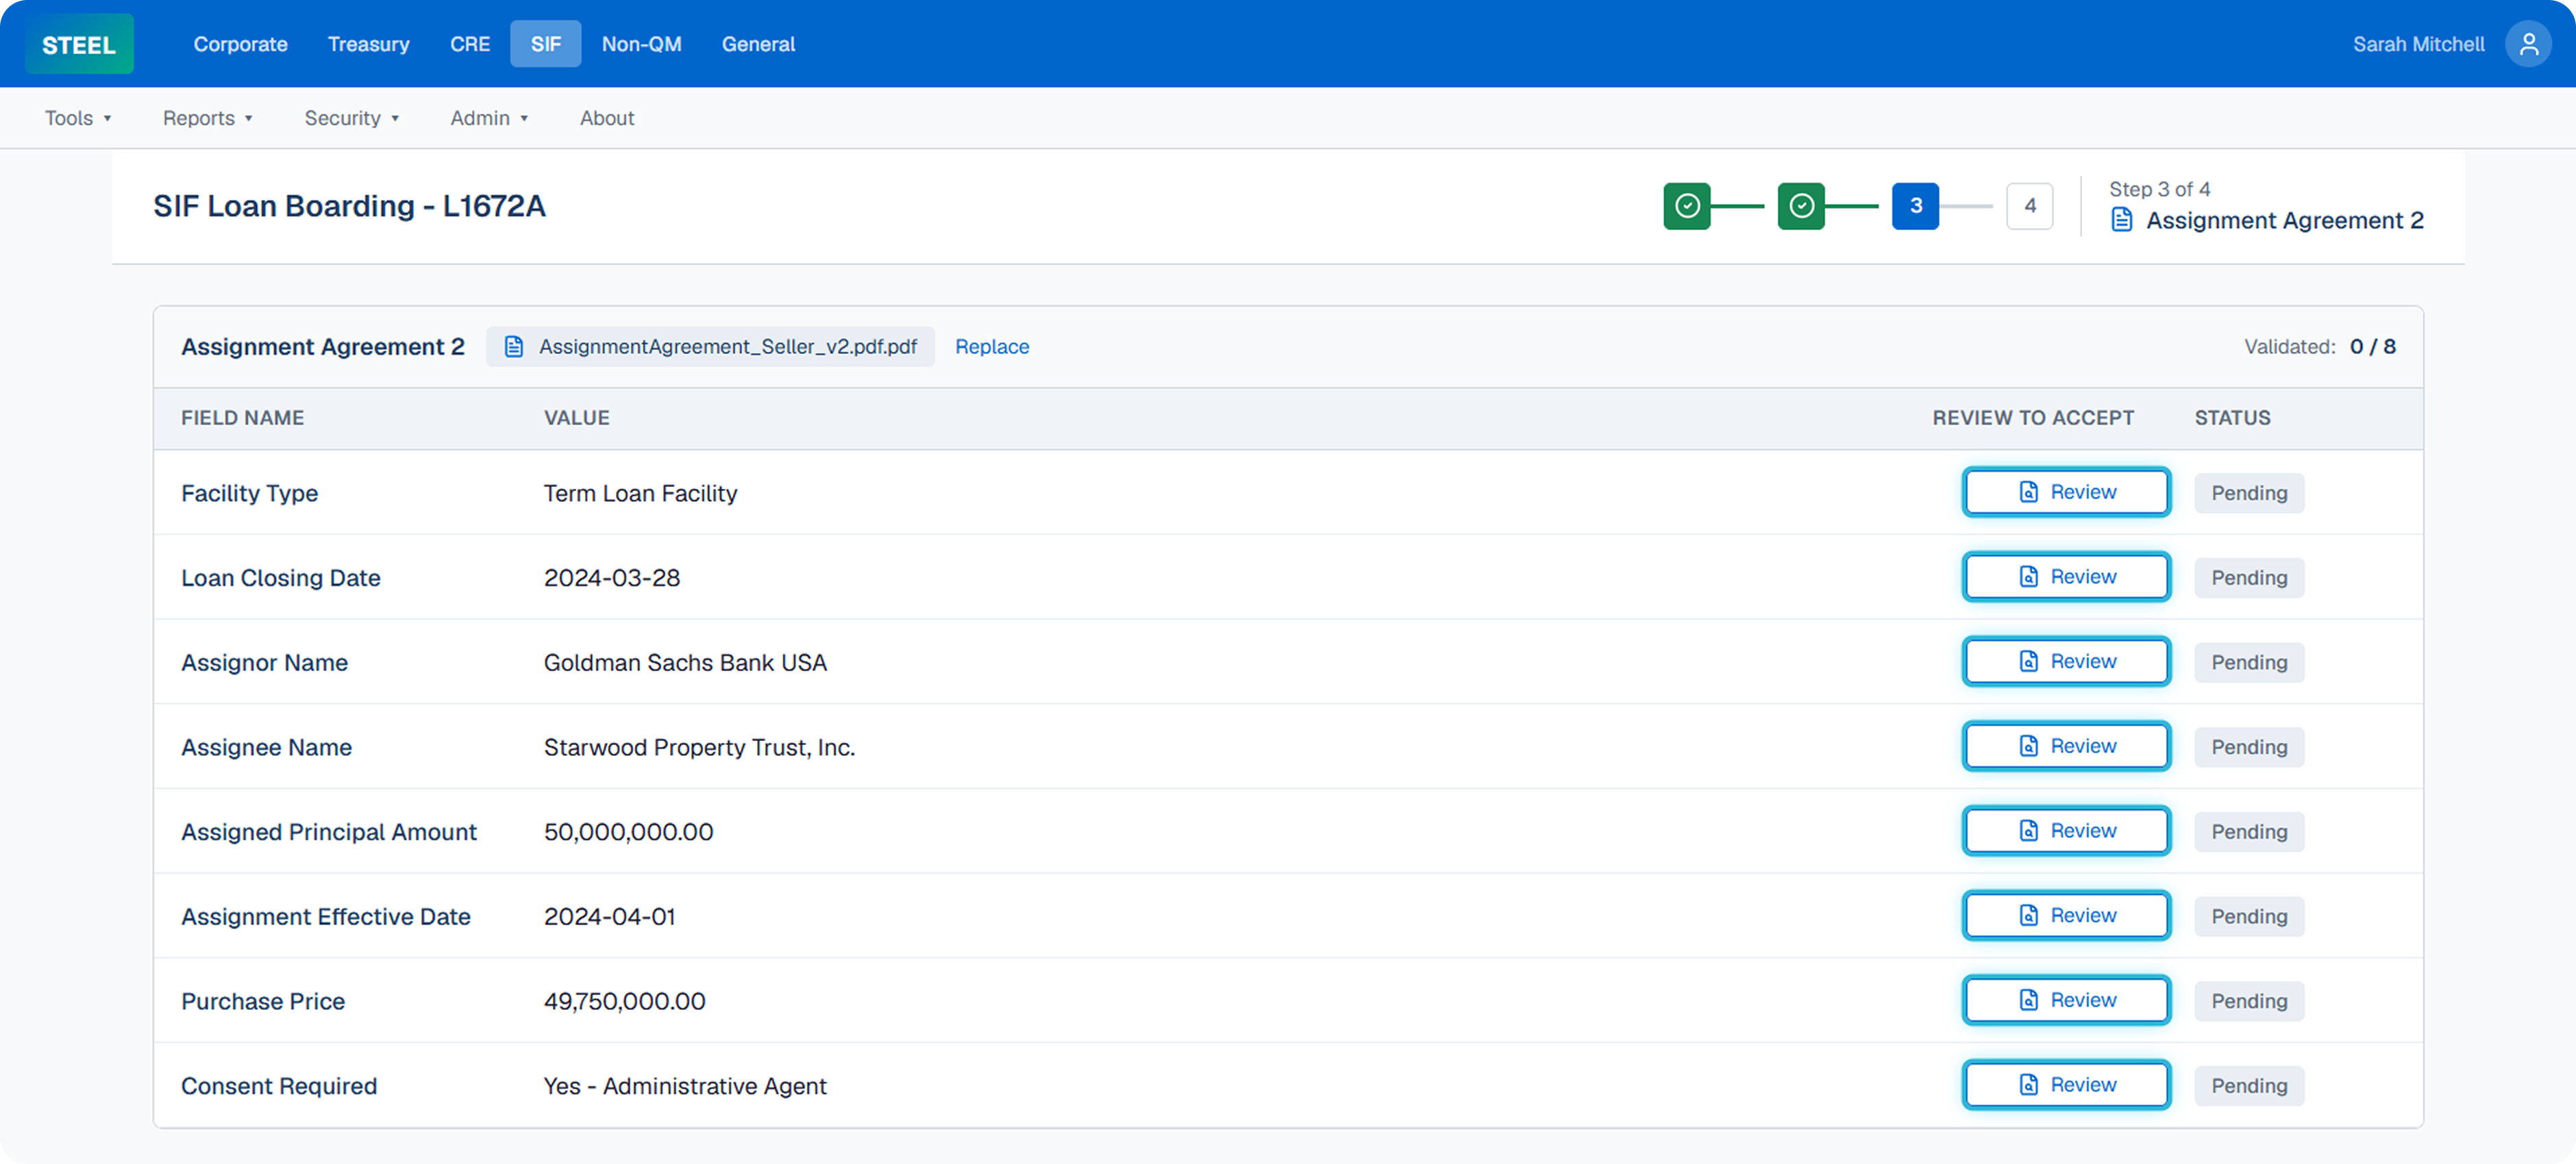Click Pending status for Loan Closing Date
This screenshot has height=1164, width=2576.
(x=2249, y=577)
